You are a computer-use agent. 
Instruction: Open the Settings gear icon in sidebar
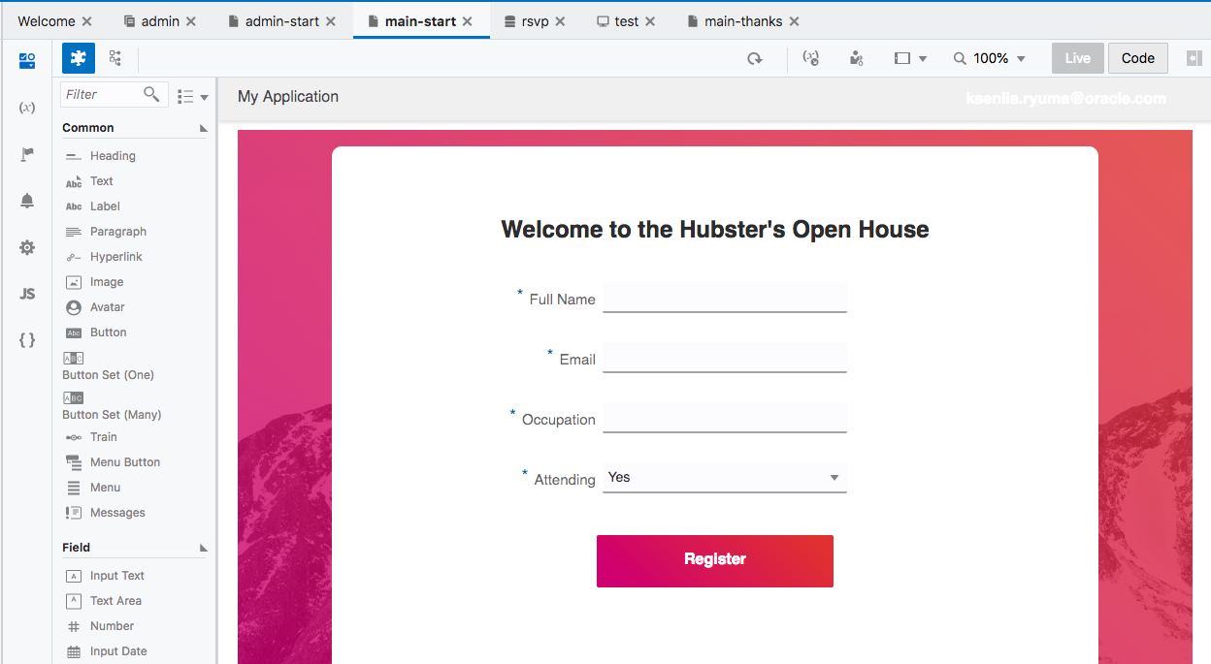pyautogui.click(x=27, y=247)
